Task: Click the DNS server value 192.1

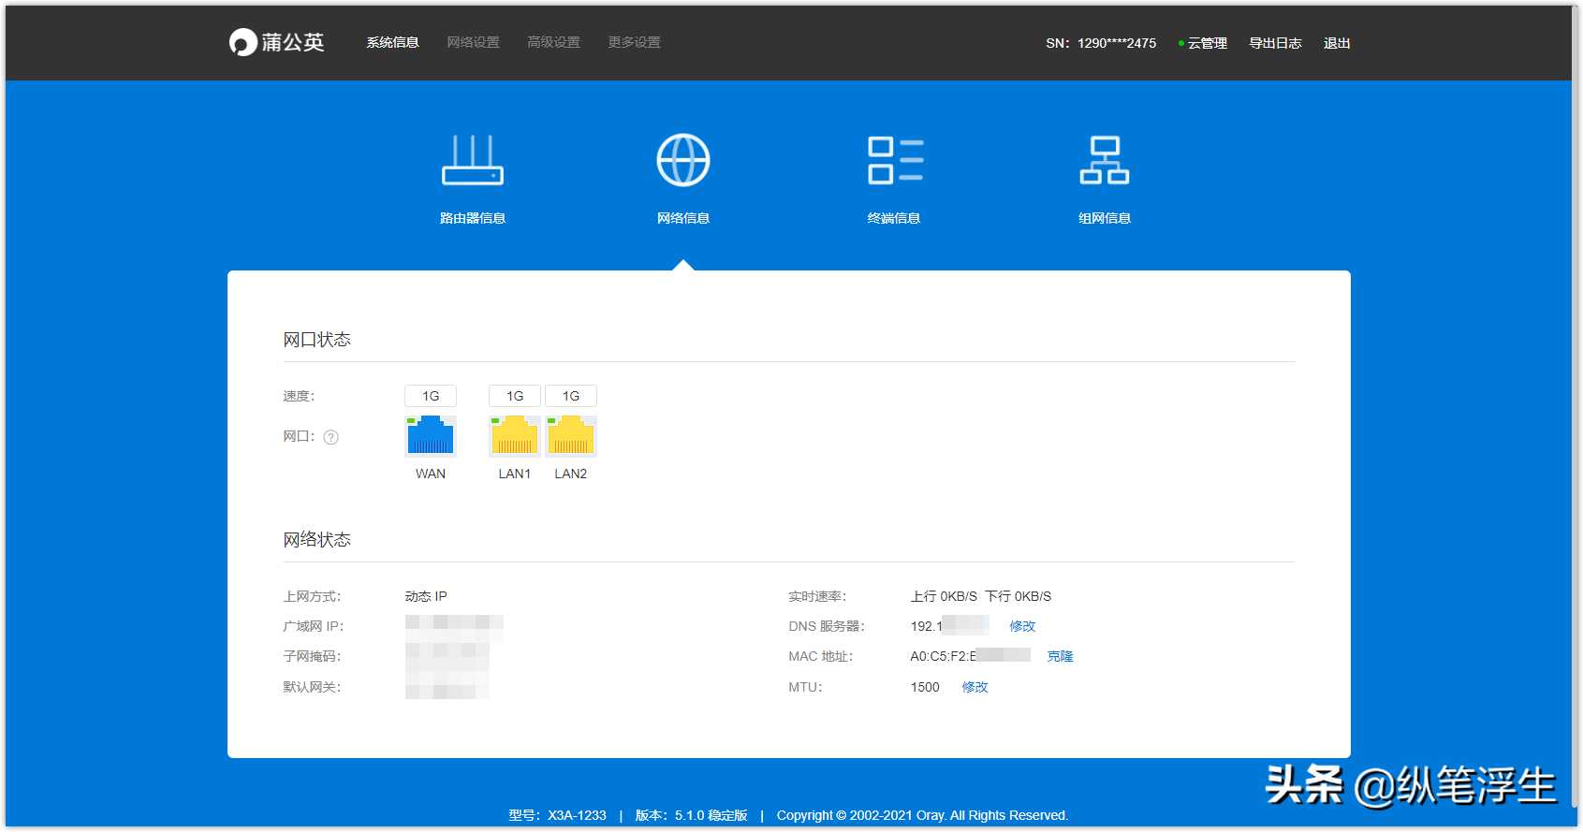Action: click(926, 626)
